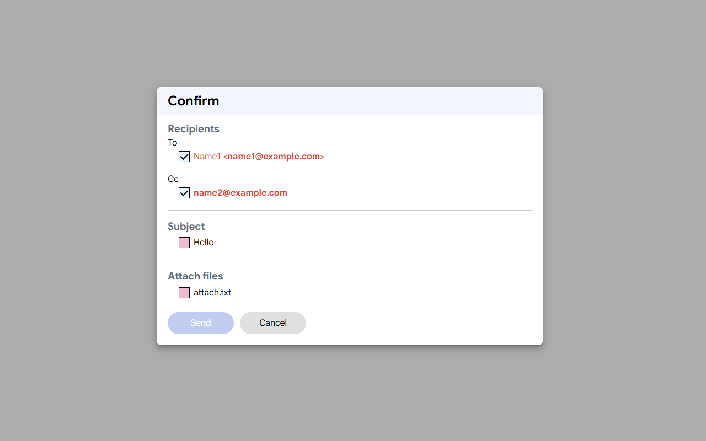Click the divider line above Attach files
This screenshot has width=706, height=441.
(x=350, y=260)
